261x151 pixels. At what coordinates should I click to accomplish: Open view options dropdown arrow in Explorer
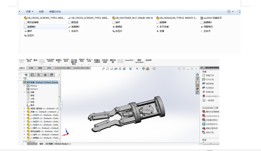tap(233, 12)
